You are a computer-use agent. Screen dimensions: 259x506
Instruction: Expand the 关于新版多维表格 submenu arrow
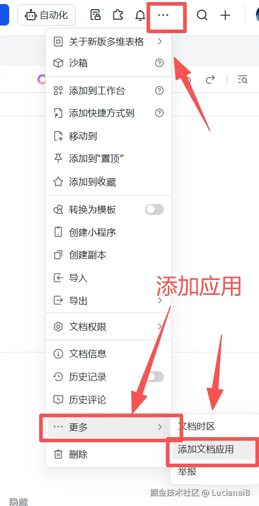[x=160, y=42]
